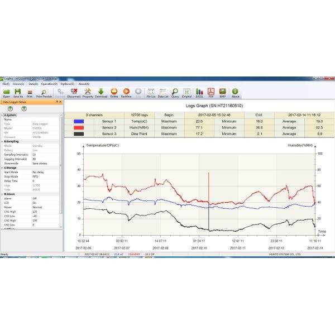Export data with the EXCEL icon
Screen dimensions: 335x335
(199, 93)
